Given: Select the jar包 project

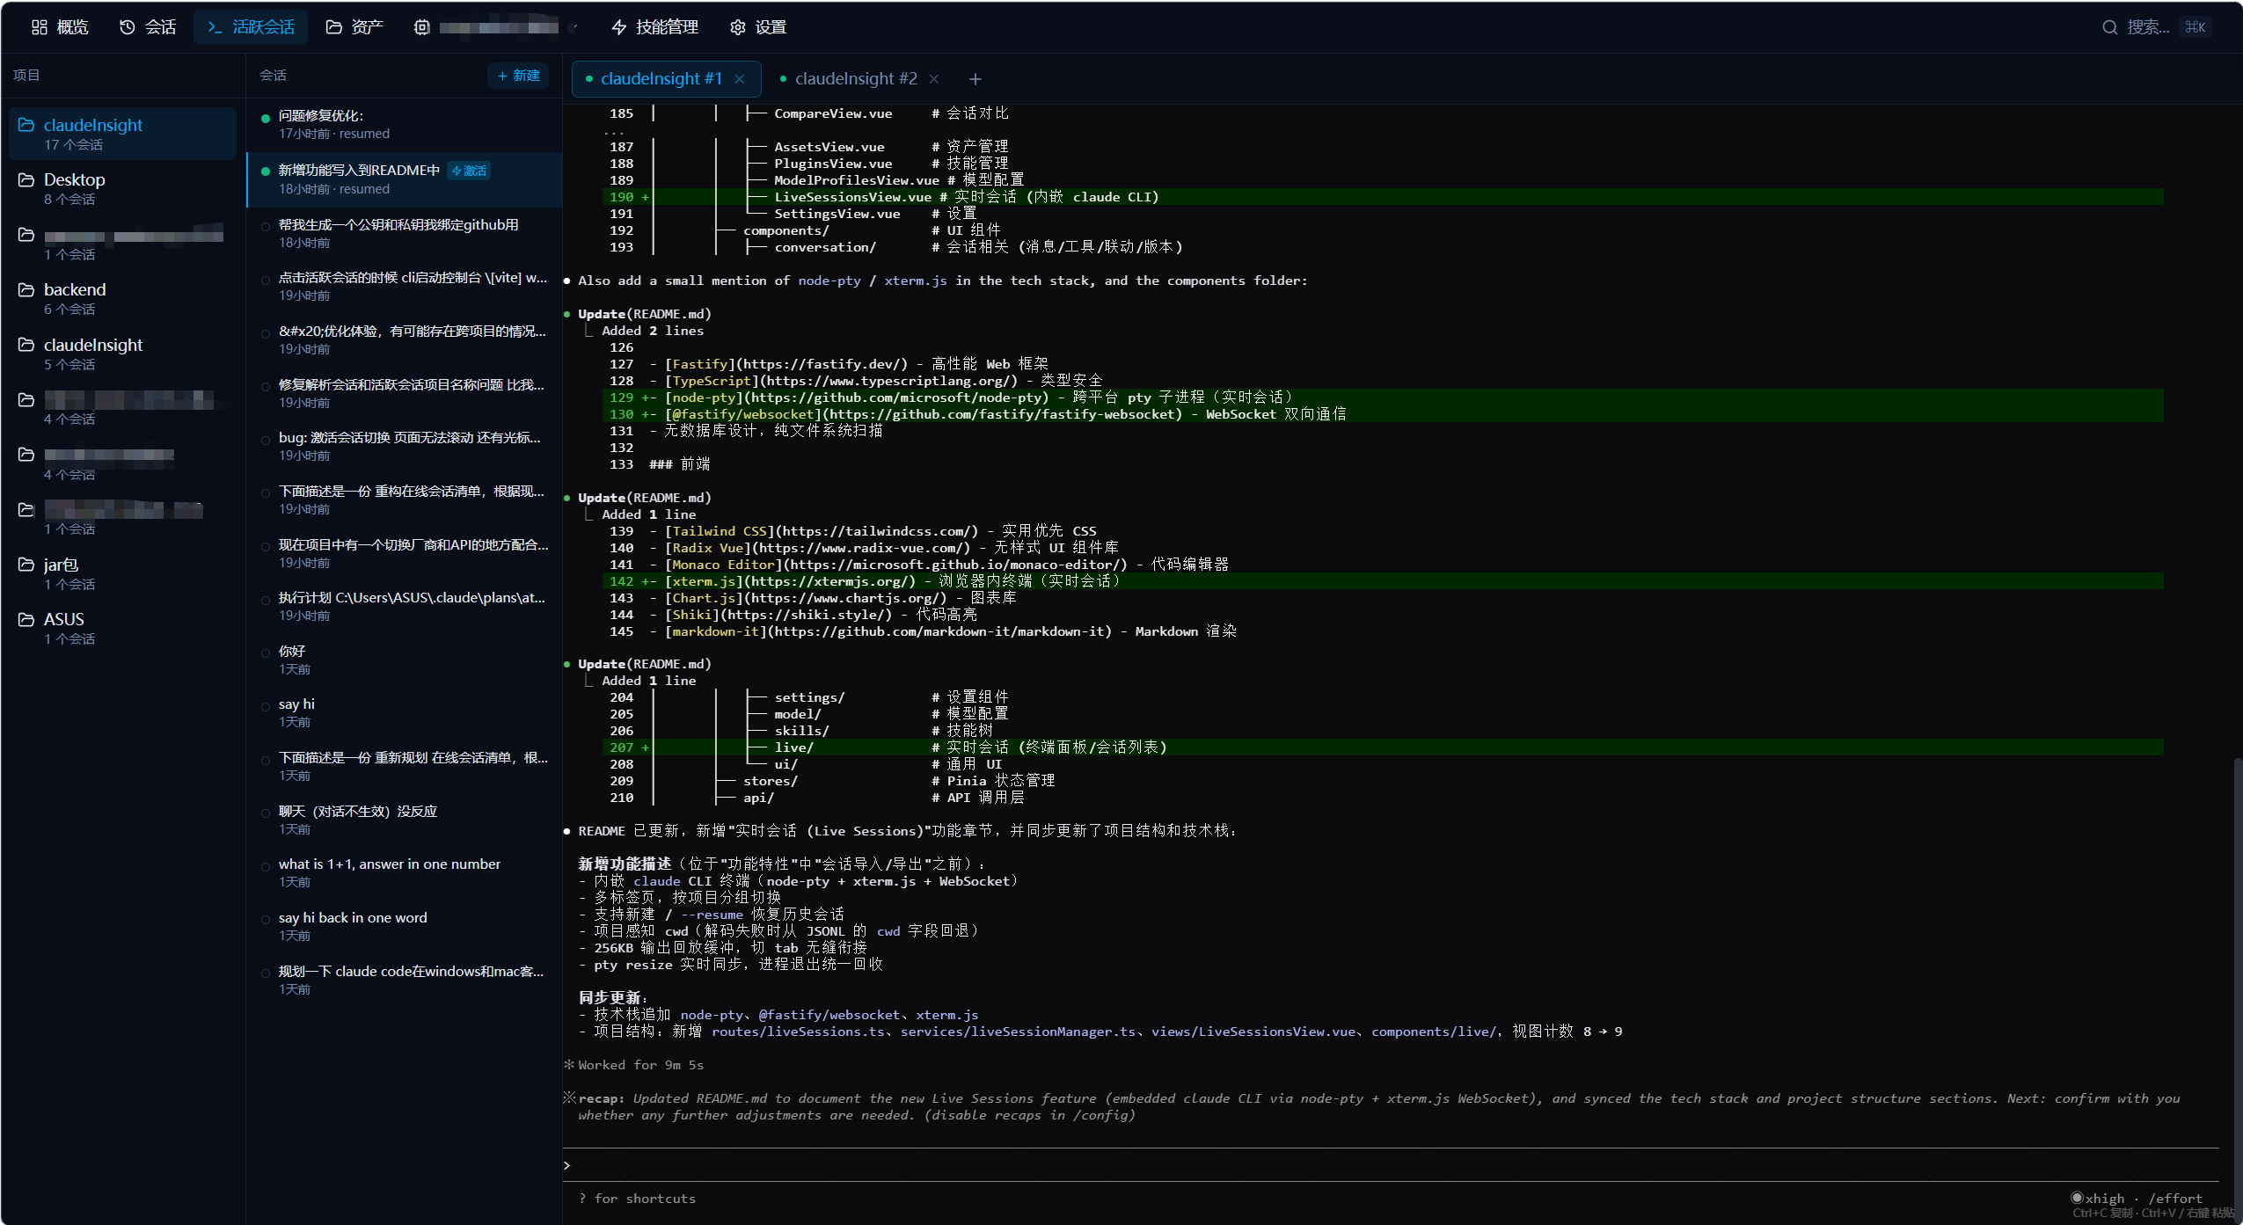Looking at the screenshot, I should click(x=122, y=573).
